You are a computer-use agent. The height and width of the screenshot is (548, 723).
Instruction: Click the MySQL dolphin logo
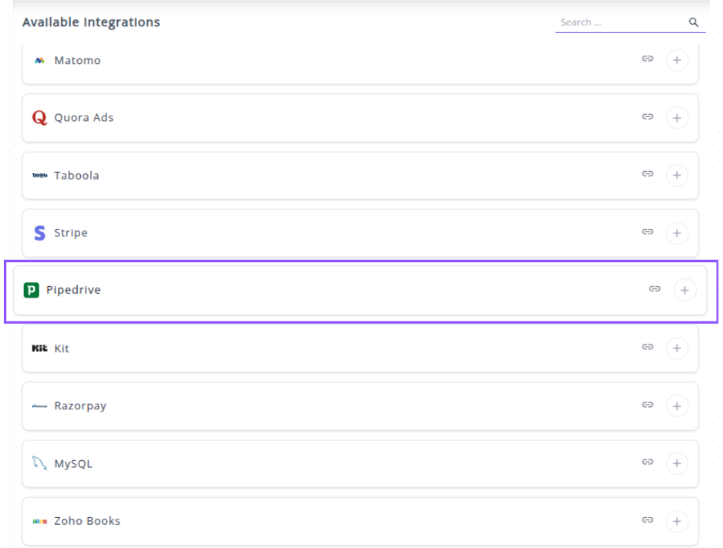[x=39, y=463]
